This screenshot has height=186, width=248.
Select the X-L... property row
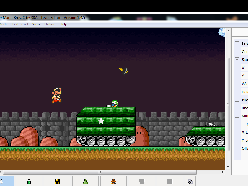[x=244, y=132]
